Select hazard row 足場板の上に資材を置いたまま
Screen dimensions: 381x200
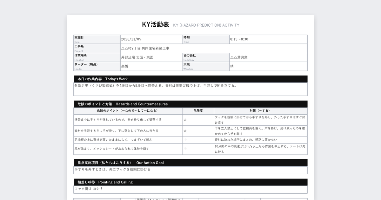tap(113, 140)
